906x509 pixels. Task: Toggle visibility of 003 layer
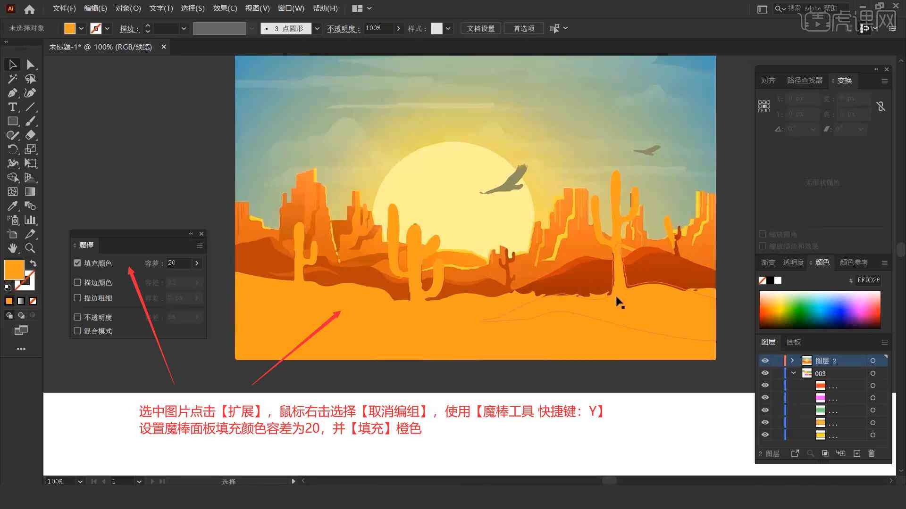tap(765, 374)
